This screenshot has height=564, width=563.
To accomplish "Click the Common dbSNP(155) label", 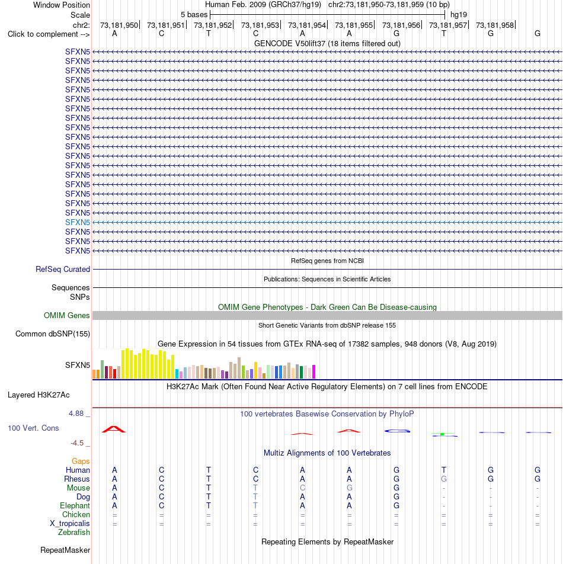I will (x=53, y=334).
